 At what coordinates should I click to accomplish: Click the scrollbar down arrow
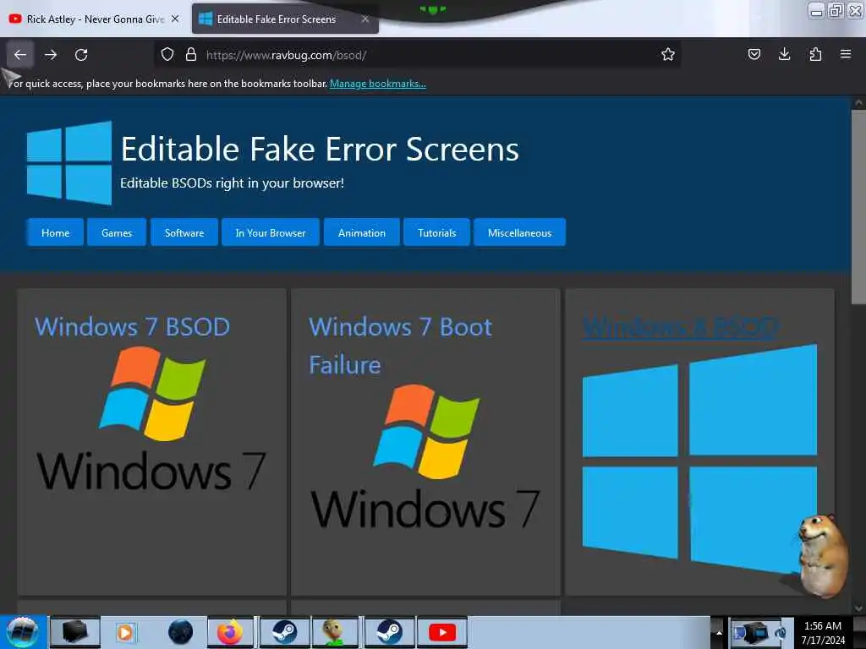point(858,608)
